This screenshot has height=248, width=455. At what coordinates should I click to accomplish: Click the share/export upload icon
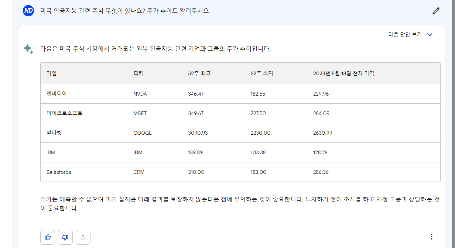[x=83, y=237]
